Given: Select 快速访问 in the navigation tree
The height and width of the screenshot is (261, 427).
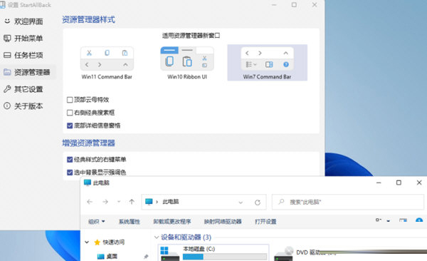Looking at the screenshot, I should [114, 242].
